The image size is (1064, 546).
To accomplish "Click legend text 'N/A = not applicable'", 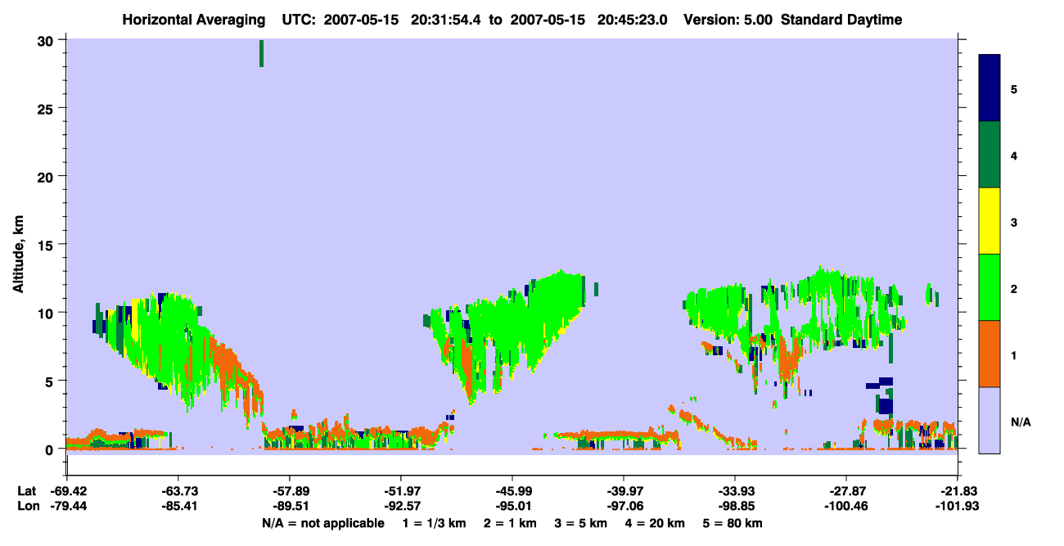I will tap(322, 523).
